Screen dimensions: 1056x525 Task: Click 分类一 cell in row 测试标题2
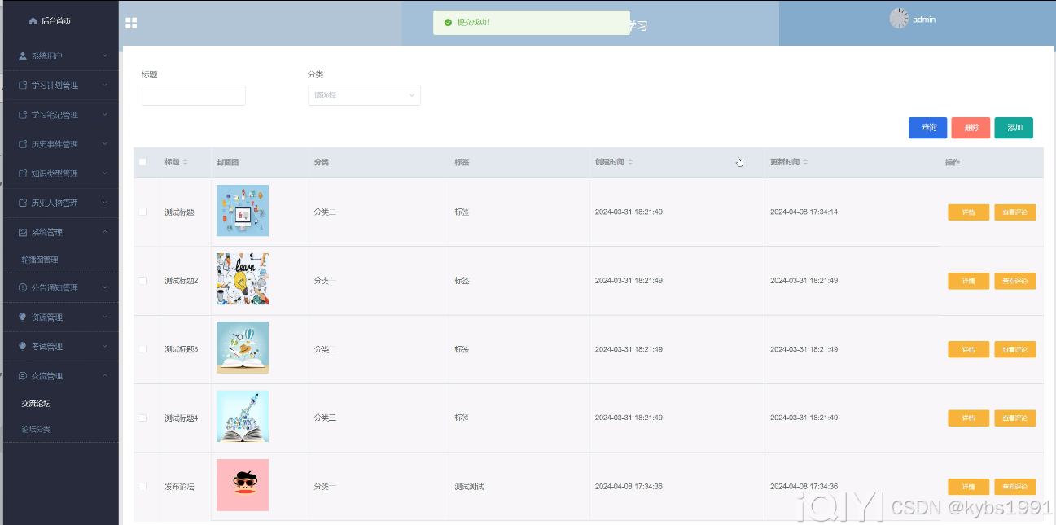[325, 281]
